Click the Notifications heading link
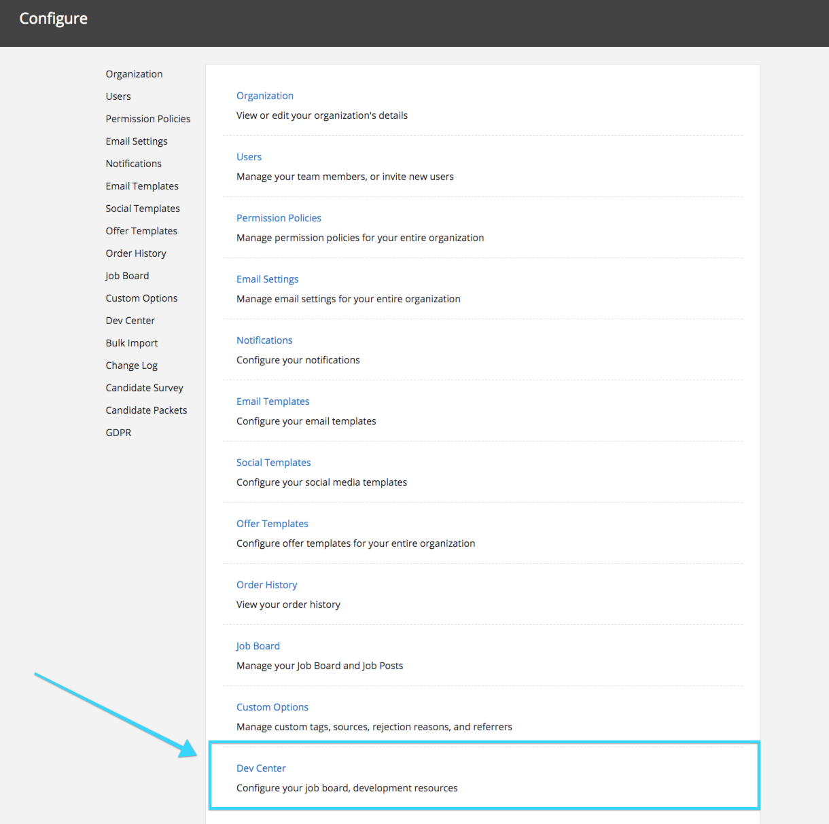Screen dimensions: 829x824 coord(264,340)
